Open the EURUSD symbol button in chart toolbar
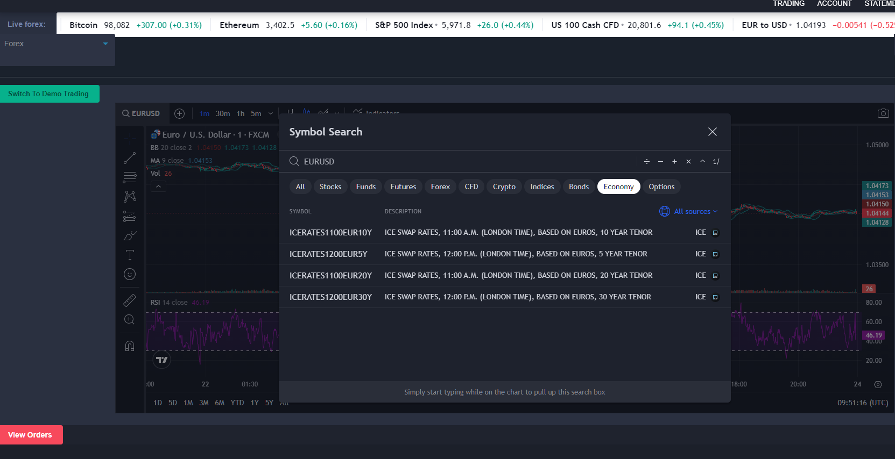 tap(141, 113)
